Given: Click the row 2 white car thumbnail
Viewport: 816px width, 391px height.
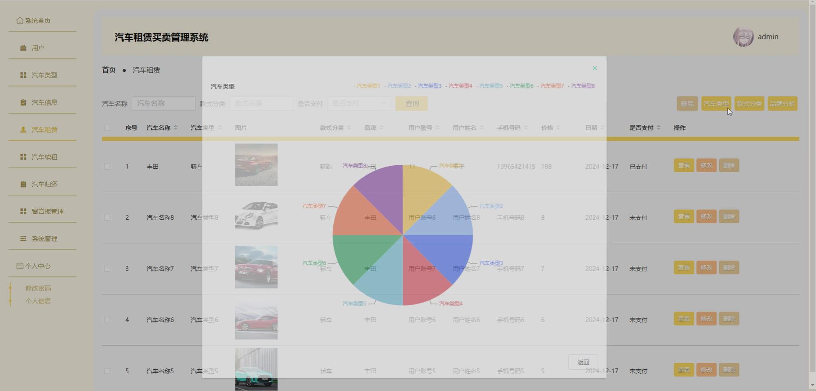Looking at the screenshot, I should click(x=256, y=216).
